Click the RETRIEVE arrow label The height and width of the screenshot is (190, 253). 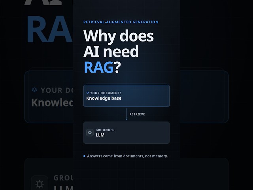pos(137,114)
